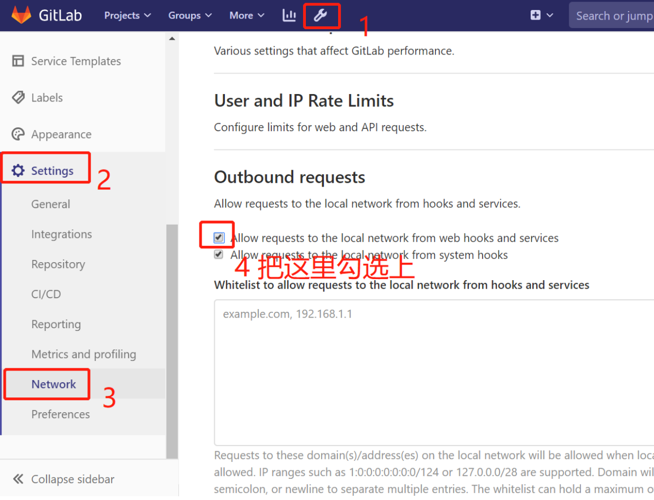Expand the Groups dropdown menu

tap(190, 15)
